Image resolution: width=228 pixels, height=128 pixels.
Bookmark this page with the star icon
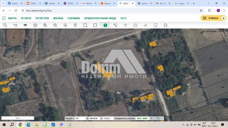click(201, 10)
